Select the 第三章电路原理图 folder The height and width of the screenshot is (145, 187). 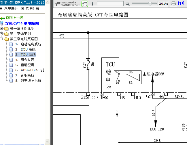pos(24,39)
